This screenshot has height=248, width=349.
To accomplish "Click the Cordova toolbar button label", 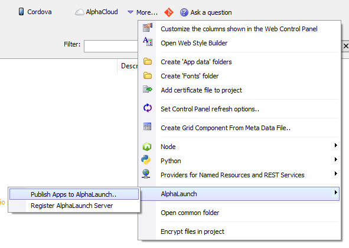I will (x=40, y=12).
